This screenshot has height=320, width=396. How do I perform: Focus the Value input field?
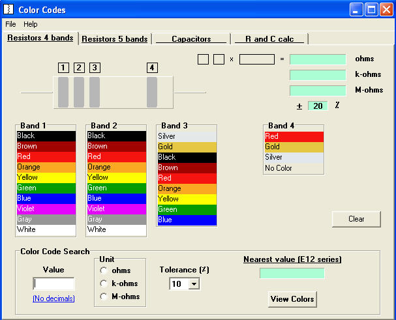(x=53, y=284)
